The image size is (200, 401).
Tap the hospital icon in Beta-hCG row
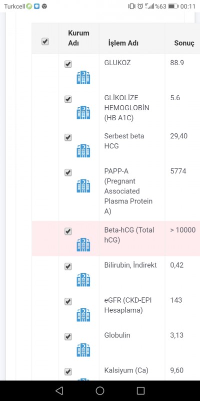point(83,245)
